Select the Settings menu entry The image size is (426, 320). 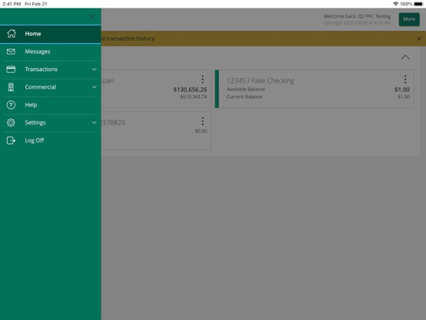click(x=50, y=123)
